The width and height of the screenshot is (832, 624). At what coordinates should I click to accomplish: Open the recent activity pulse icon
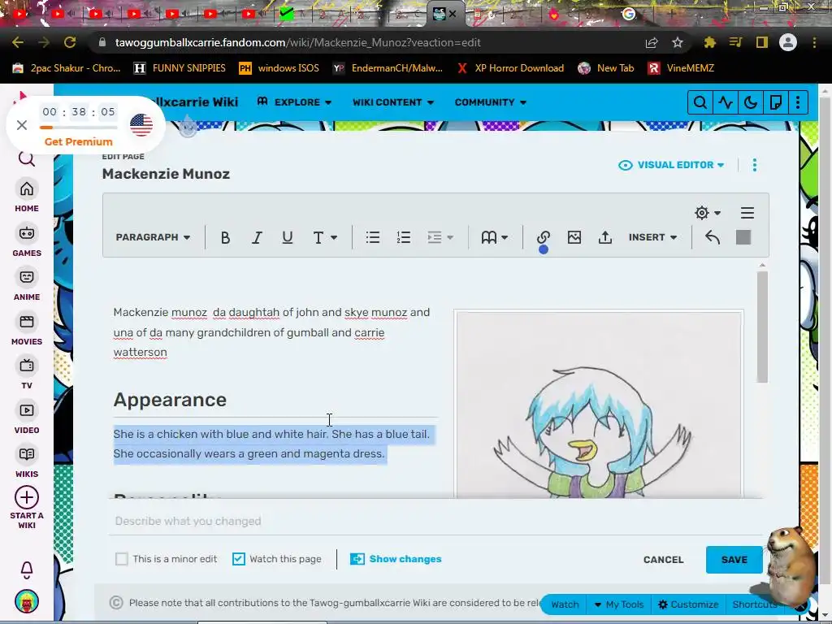[726, 102]
